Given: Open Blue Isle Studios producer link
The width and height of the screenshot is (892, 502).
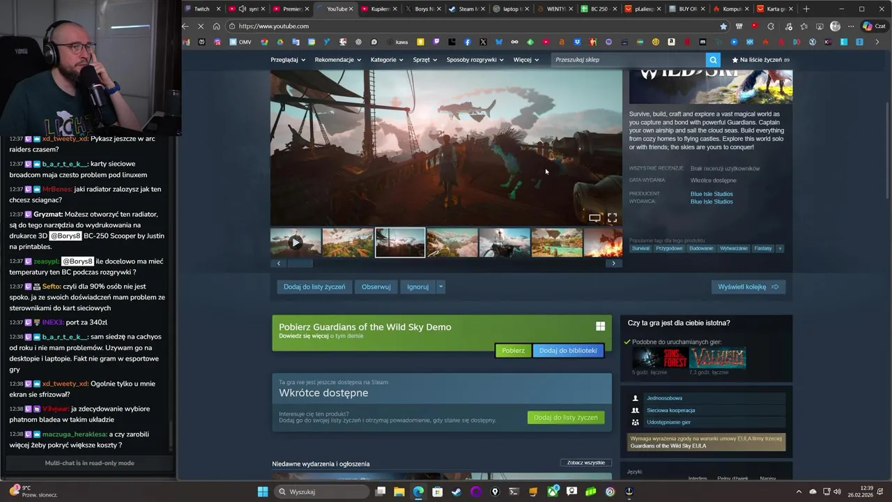Looking at the screenshot, I should 712,194.
